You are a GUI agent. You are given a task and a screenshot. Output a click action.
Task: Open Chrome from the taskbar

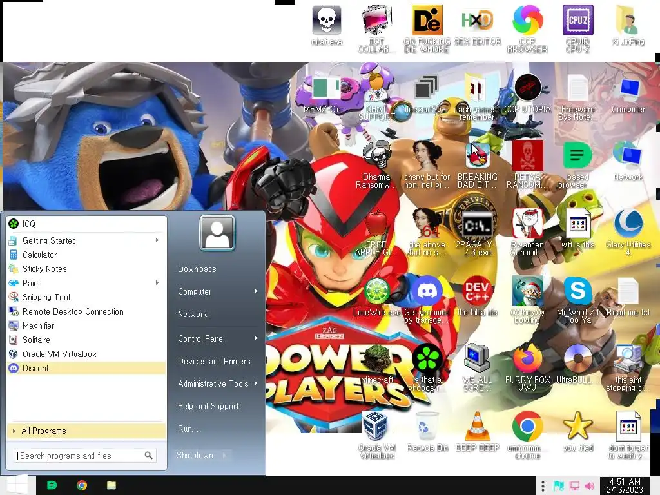coord(82,486)
